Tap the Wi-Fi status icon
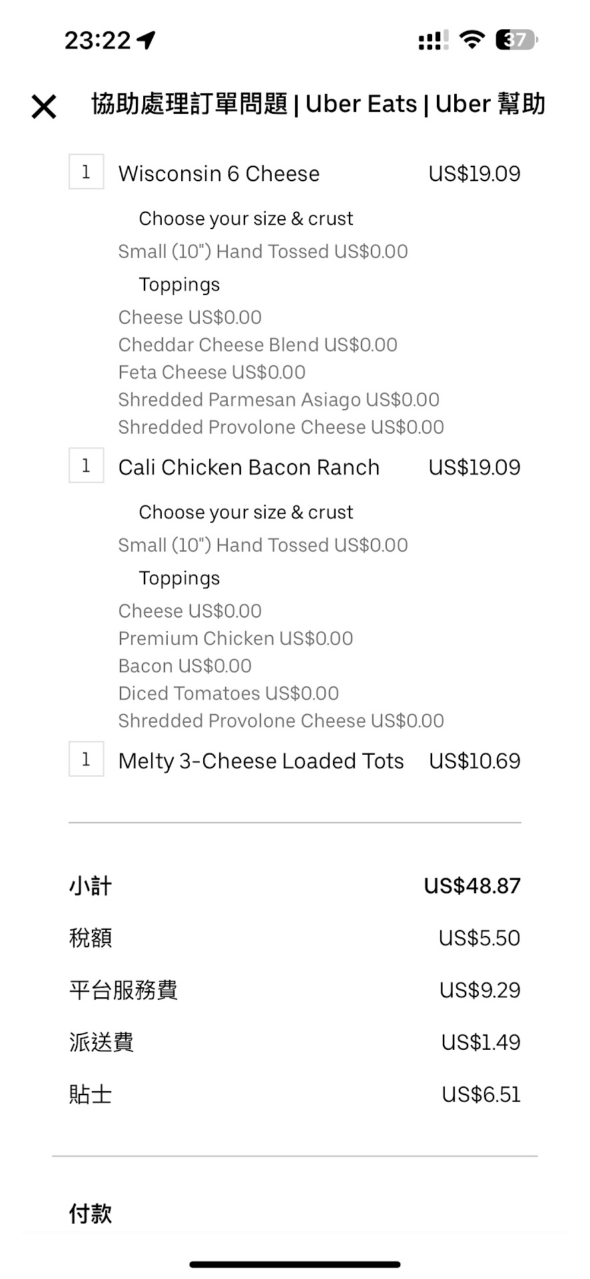Viewport: 590px width, 1279px height. tap(472, 40)
